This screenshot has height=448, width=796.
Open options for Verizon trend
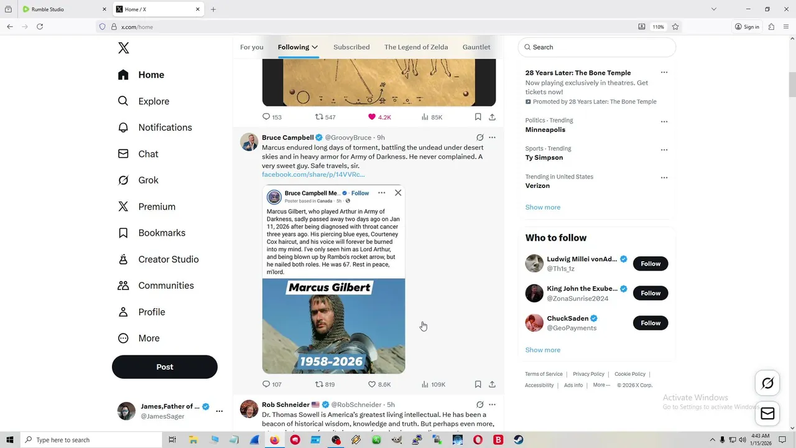click(664, 178)
